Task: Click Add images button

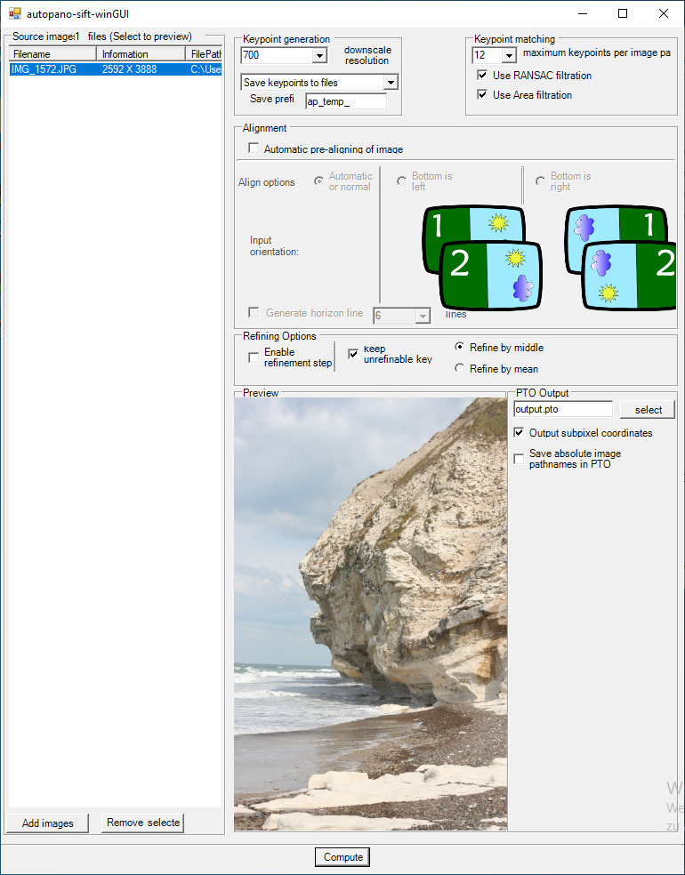Action: coord(48,823)
